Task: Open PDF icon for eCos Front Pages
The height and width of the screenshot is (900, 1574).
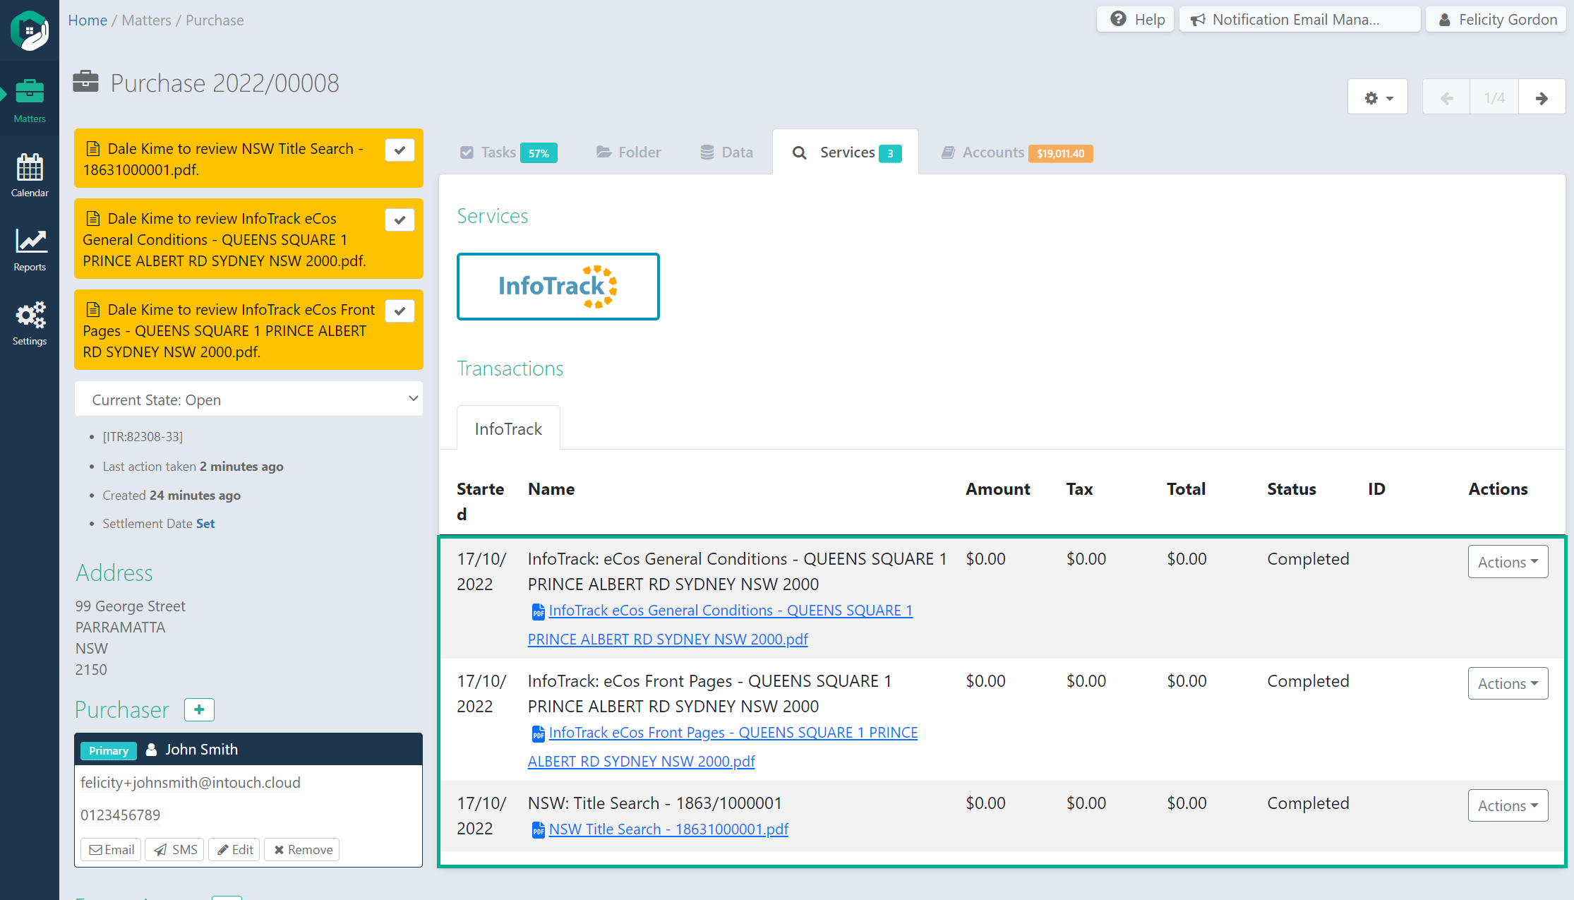Action: [x=538, y=733]
